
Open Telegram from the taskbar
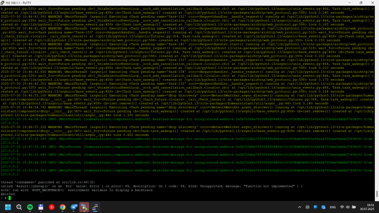[x=74, y=207]
